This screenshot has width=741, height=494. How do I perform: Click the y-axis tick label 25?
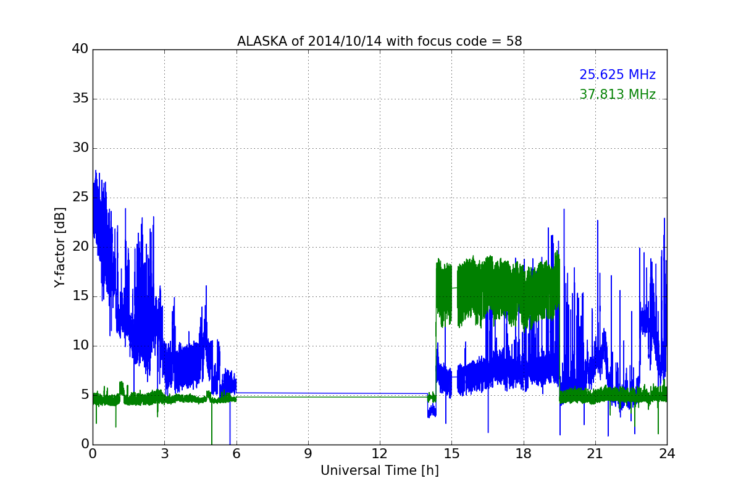(80, 198)
